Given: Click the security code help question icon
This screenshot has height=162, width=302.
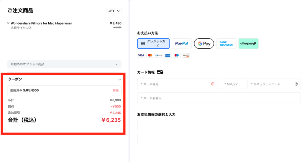Looking at the screenshot, I should (296, 84).
